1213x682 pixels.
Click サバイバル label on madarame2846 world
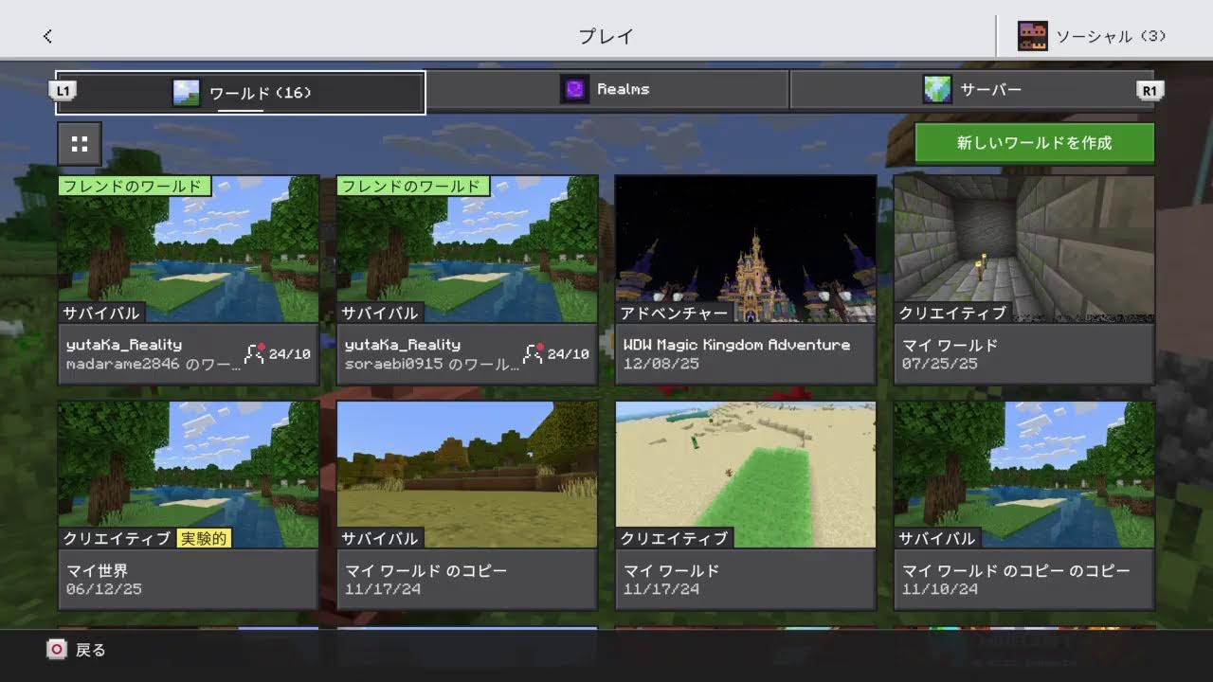[101, 313]
